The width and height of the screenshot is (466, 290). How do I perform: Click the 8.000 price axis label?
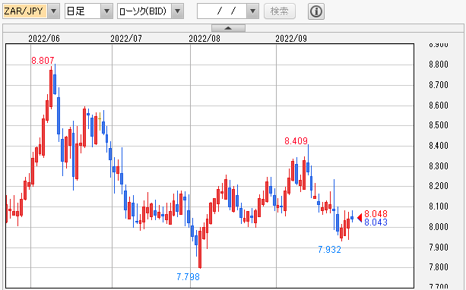pos(439,227)
